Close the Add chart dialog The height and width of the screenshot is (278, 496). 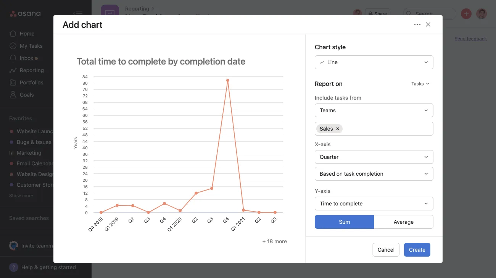coord(428,24)
